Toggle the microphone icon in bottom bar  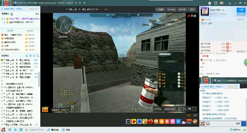(x=15, y=130)
